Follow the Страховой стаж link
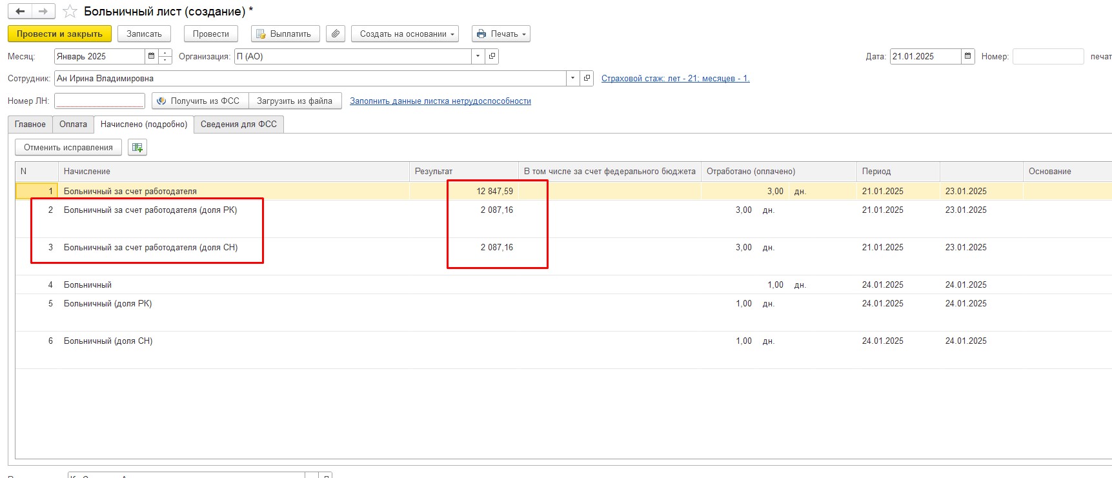 [x=675, y=78]
